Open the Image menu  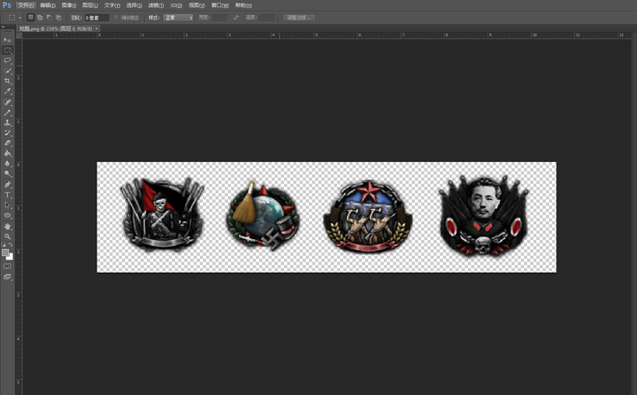(69, 5)
